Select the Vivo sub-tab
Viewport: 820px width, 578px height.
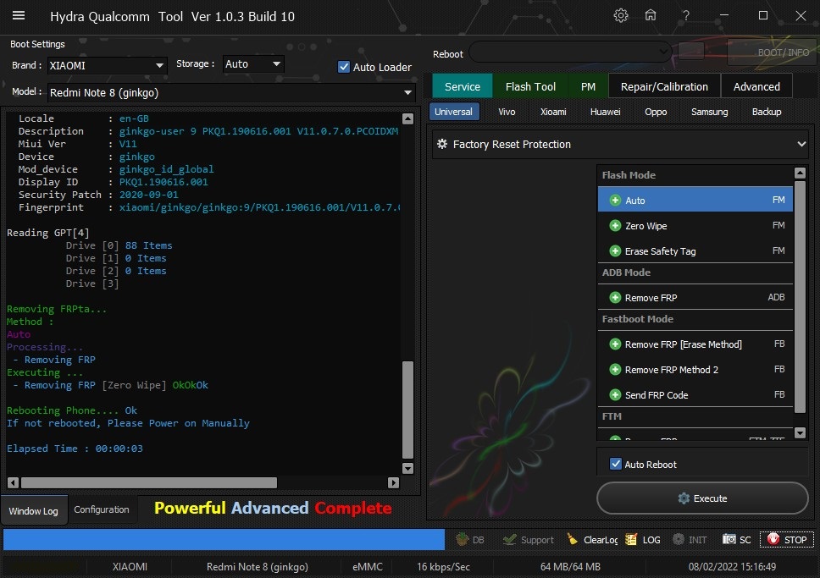[507, 112]
